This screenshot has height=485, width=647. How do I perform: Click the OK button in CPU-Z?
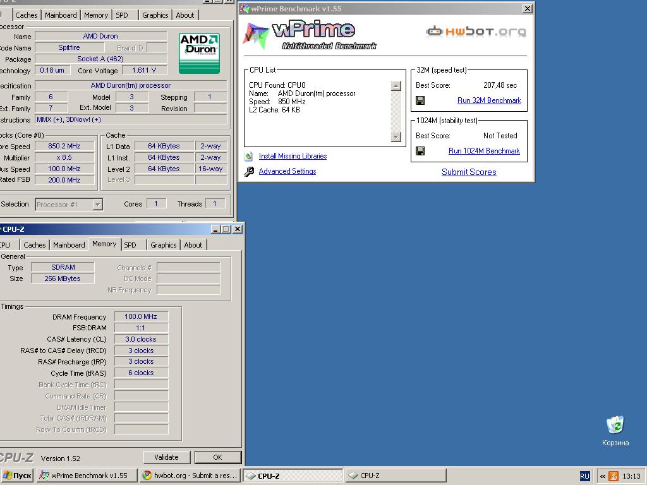(217, 457)
